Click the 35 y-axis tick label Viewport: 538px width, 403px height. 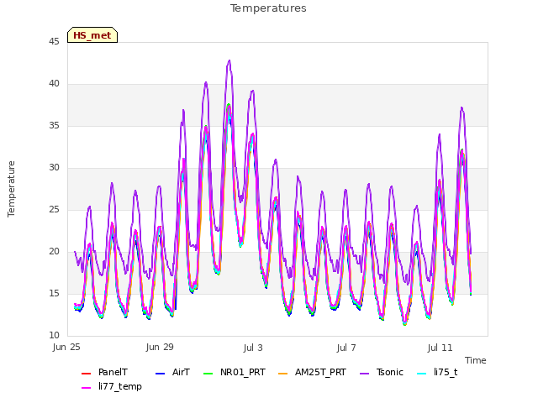click(54, 125)
